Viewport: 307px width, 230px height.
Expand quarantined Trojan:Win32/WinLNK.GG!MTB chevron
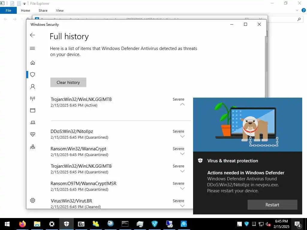pyautogui.click(x=182, y=171)
